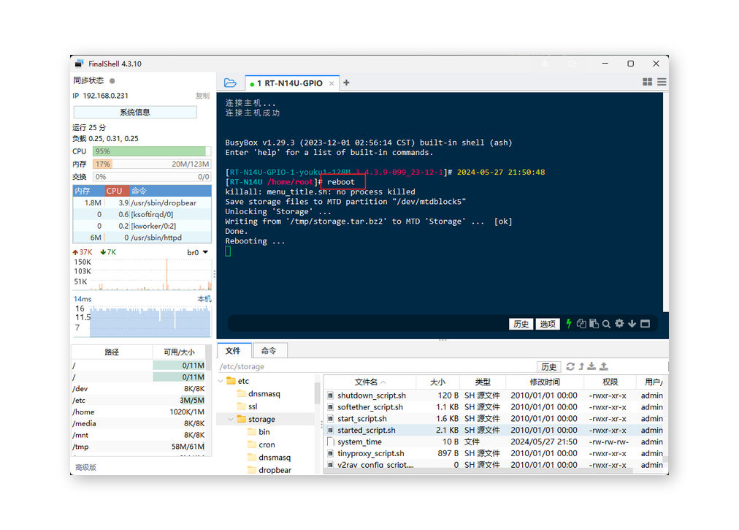The image size is (739, 530).
Task: Click the etc folder icon in tree
Action: coord(231,381)
